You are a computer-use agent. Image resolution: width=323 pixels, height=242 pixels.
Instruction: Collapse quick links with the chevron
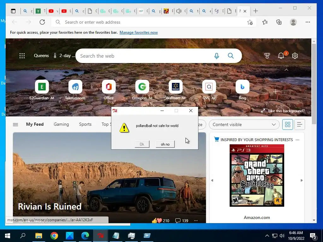[x=286, y=70]
